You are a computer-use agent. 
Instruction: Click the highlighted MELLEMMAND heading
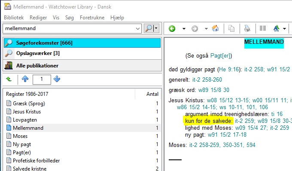[264, 42]
